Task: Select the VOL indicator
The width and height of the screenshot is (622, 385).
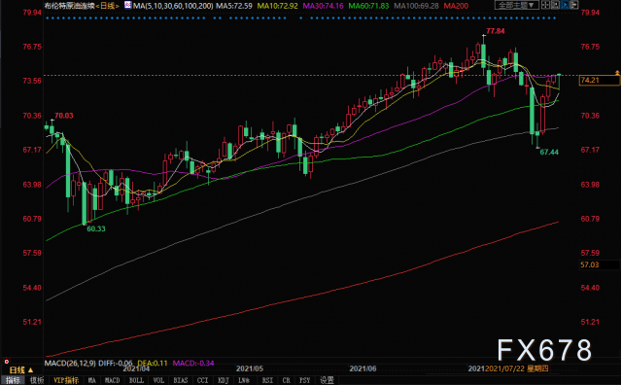Action: [158, 380]
